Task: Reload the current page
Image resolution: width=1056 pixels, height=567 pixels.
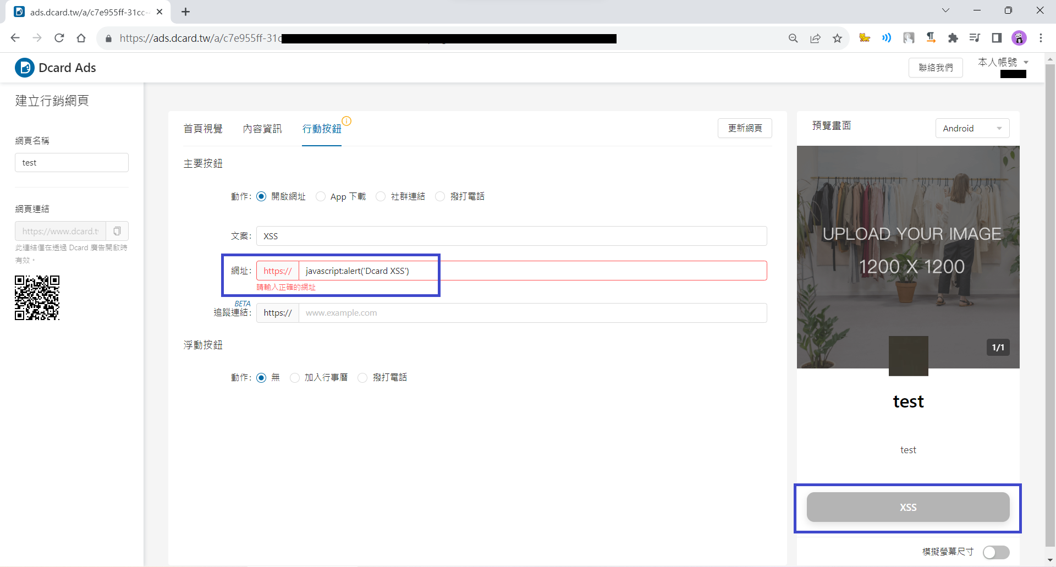Action: pyautogui.click(x=59, y=38)
